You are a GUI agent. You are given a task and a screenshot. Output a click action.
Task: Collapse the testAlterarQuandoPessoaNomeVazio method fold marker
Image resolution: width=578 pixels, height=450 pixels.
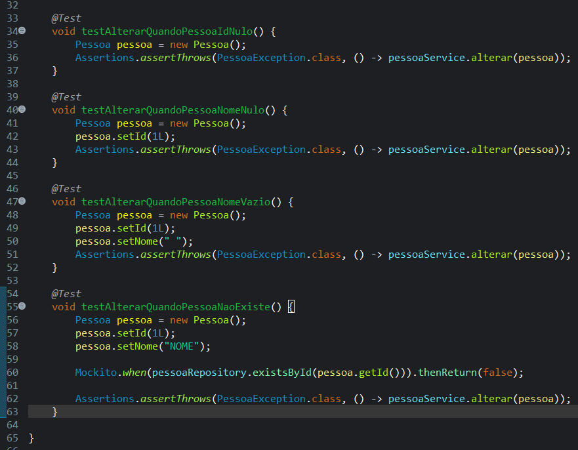pyautogui.click(x=22, y=201)
